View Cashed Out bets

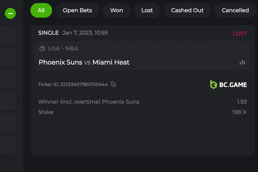(x=187, y=10)
